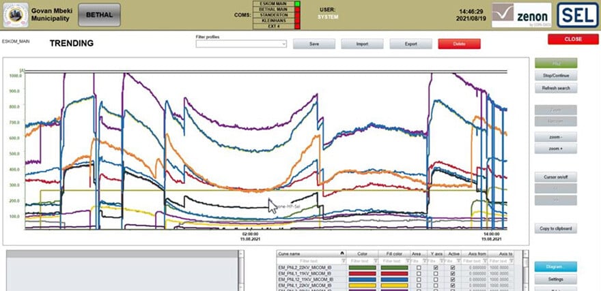The height and width of the screenshot is (291, 601).
Task: Click the Color column filter funnel icon
Action: coord(376,261)
